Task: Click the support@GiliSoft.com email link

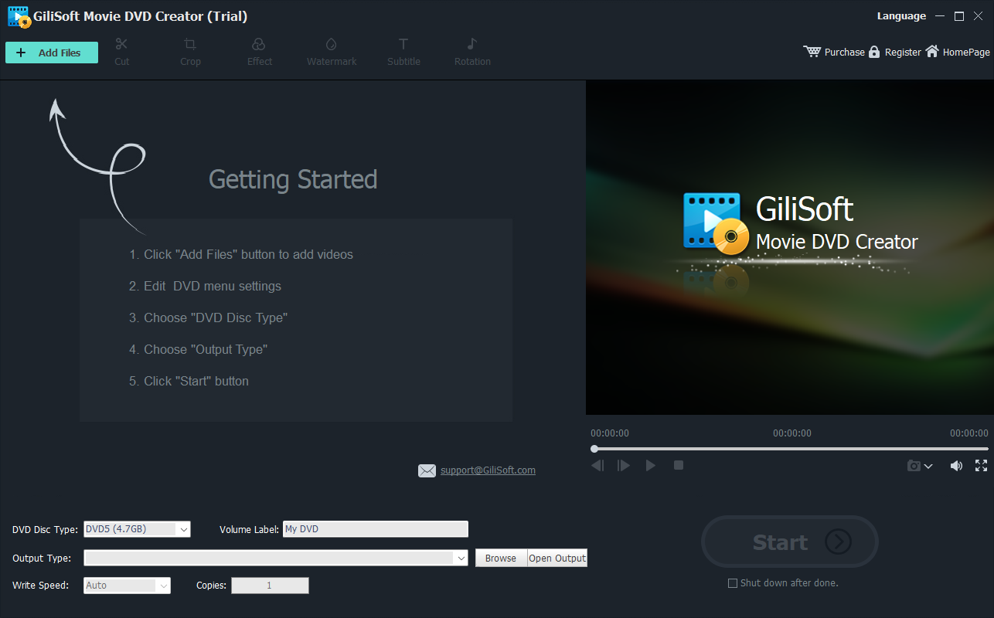Action: coord(488,470)
